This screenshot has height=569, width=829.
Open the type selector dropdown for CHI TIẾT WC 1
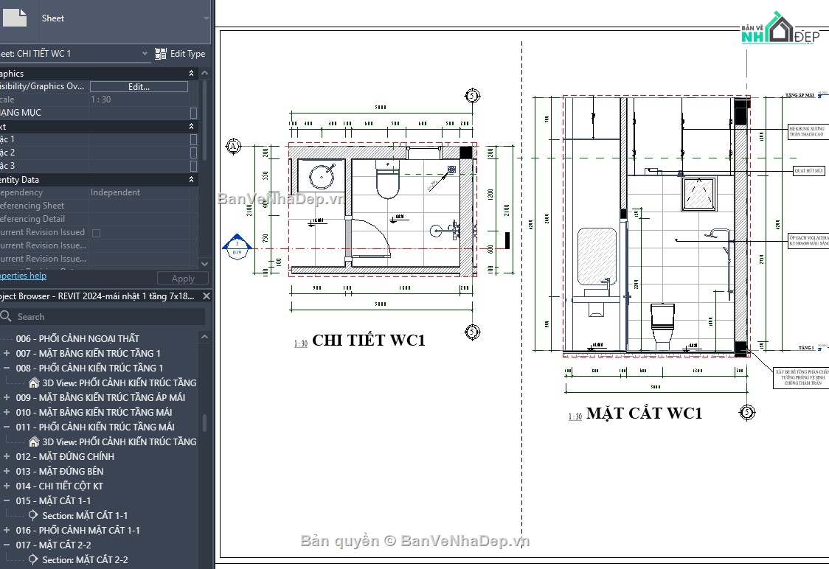click(145, 53)
